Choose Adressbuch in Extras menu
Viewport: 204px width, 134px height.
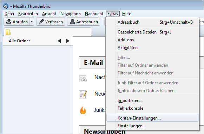pyautogui.click(x=152, y=22)
